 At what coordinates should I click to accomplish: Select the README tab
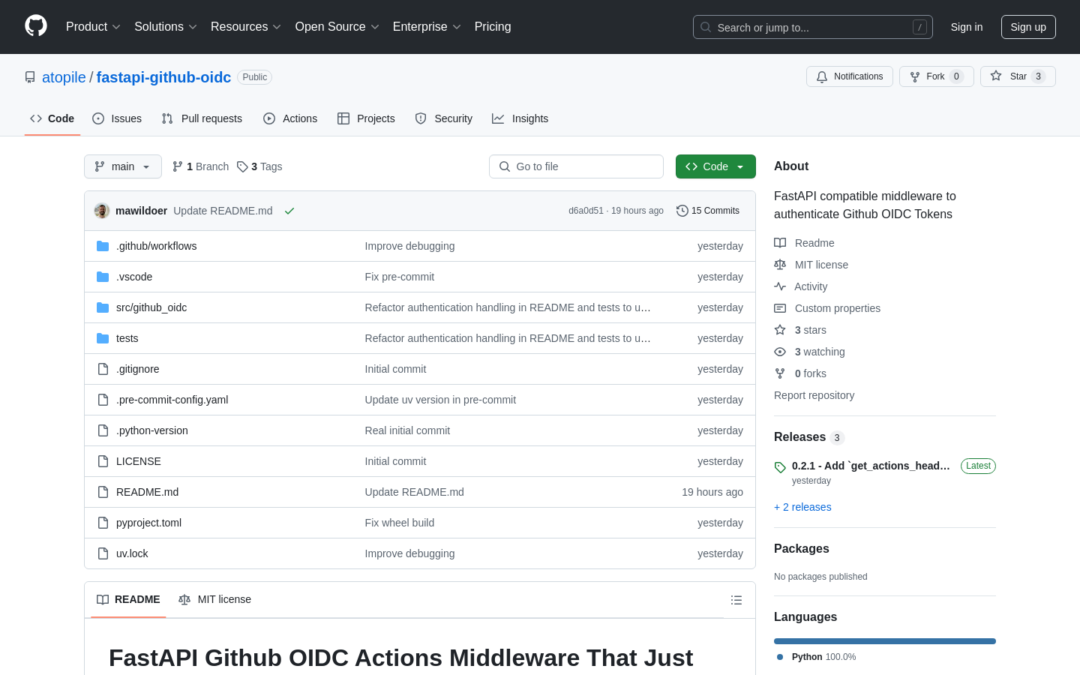tap(128, 599)
